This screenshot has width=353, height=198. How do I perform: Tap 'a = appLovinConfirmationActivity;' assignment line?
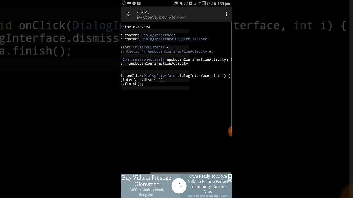click(155, 64)
